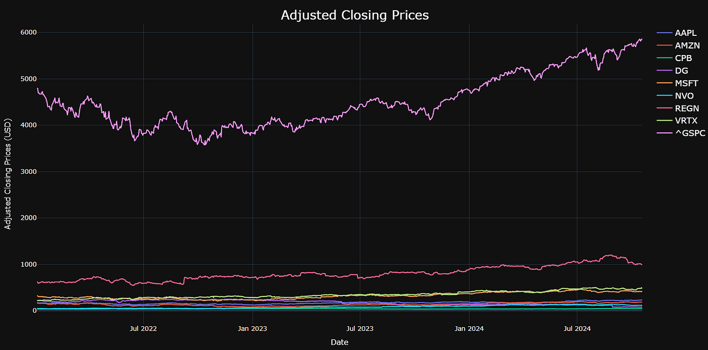Toggle AAPL trace in legend
Viewport: 708px width, 350px height.
[x=678, y=33]
